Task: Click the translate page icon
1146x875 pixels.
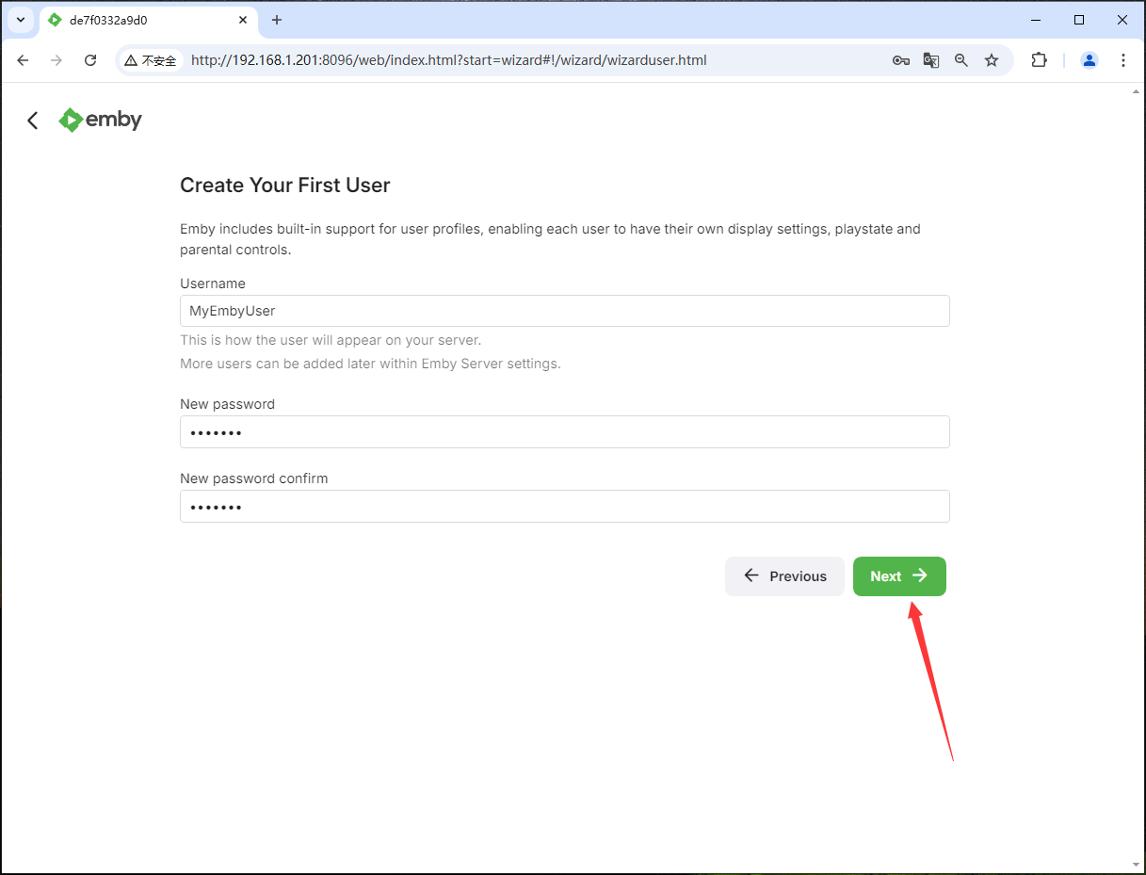Action: click(x=931, y=60)
